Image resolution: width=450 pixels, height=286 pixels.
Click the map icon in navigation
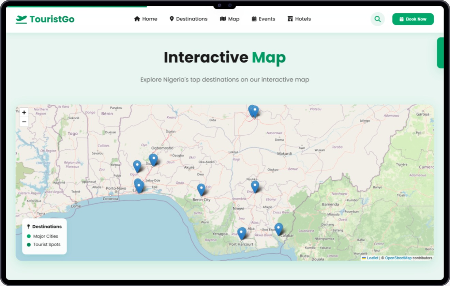pos(223,19)
